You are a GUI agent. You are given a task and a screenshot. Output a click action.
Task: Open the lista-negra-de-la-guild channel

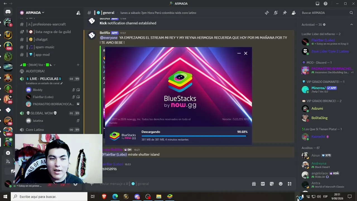click(x=50, y=32)
